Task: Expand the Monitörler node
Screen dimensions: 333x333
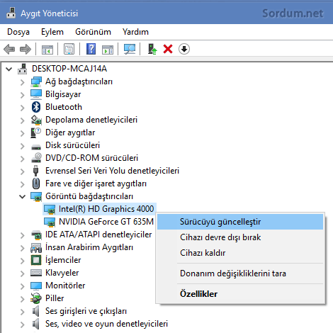Action: pos(22,286)
